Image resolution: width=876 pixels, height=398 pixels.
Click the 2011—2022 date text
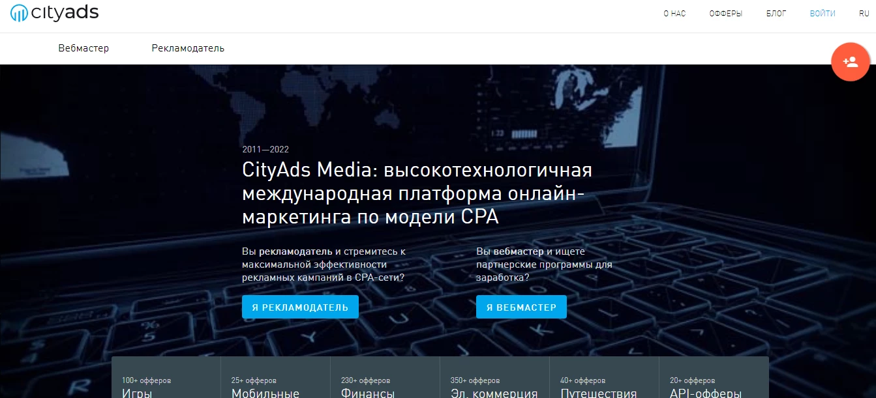265,149
